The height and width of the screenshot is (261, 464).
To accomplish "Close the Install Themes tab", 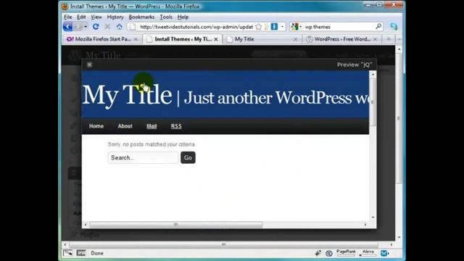I will [x=216, y=39].
